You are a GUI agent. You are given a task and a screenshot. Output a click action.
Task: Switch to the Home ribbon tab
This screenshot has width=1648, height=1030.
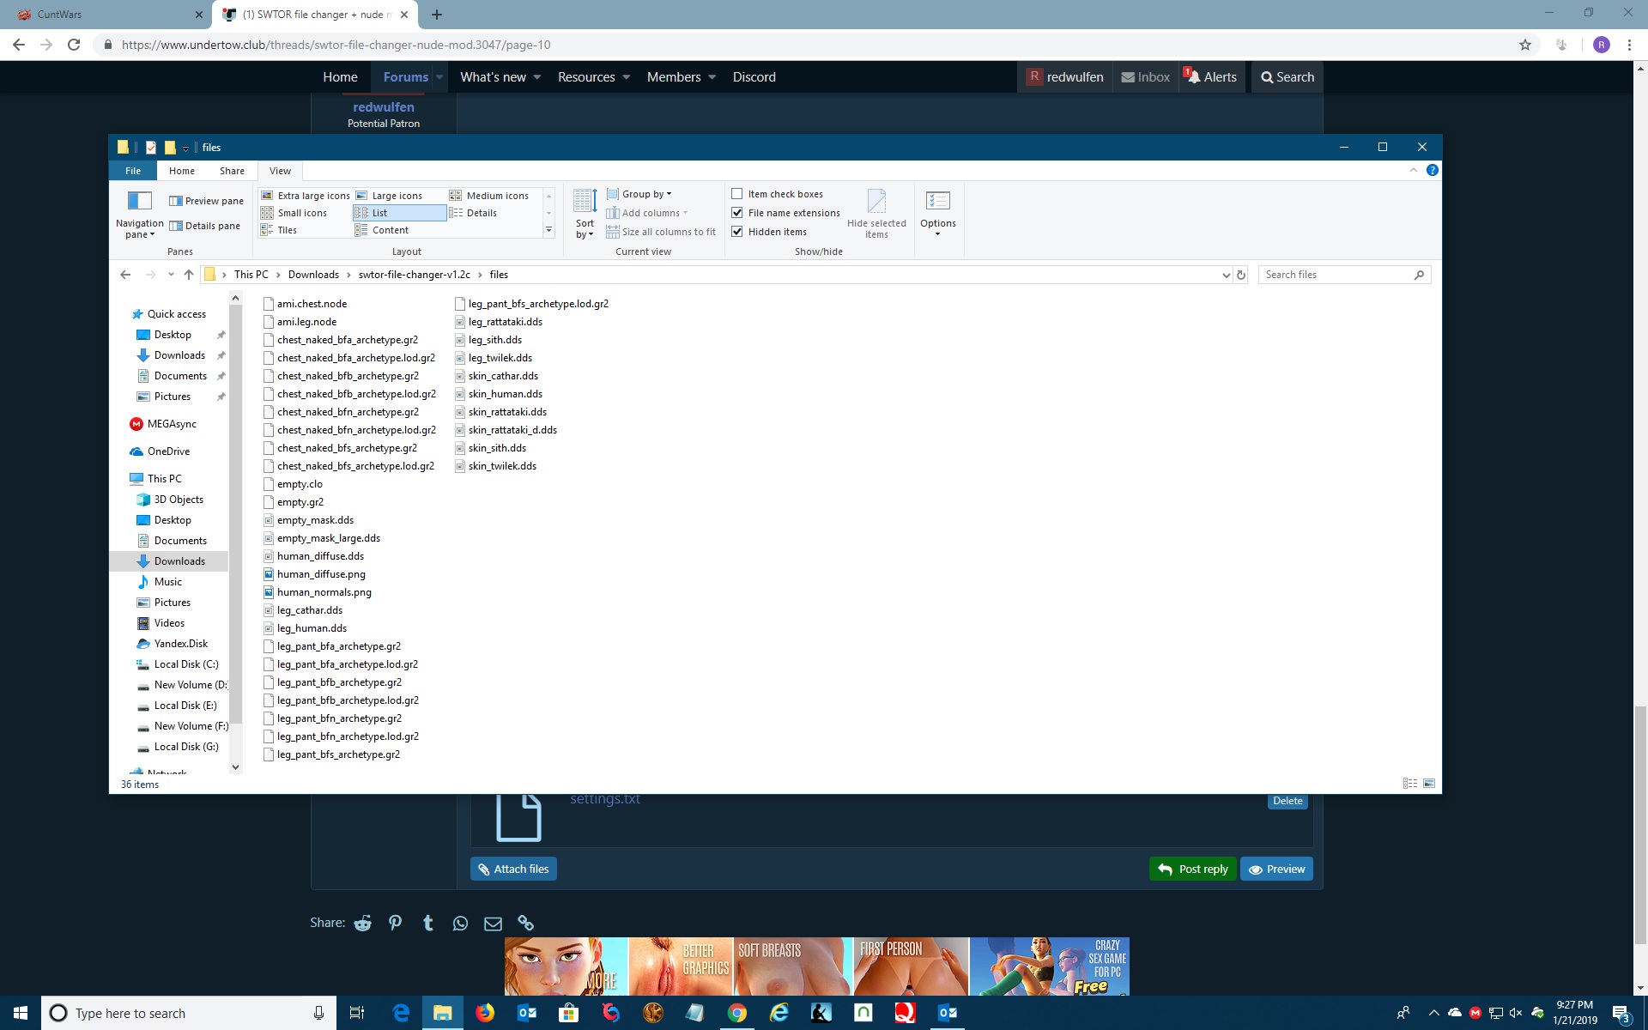coord(181,171)
